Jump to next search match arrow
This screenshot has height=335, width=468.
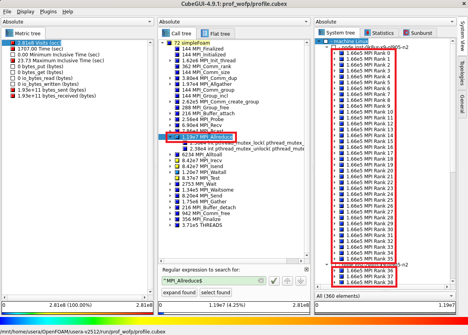[301, 281]
